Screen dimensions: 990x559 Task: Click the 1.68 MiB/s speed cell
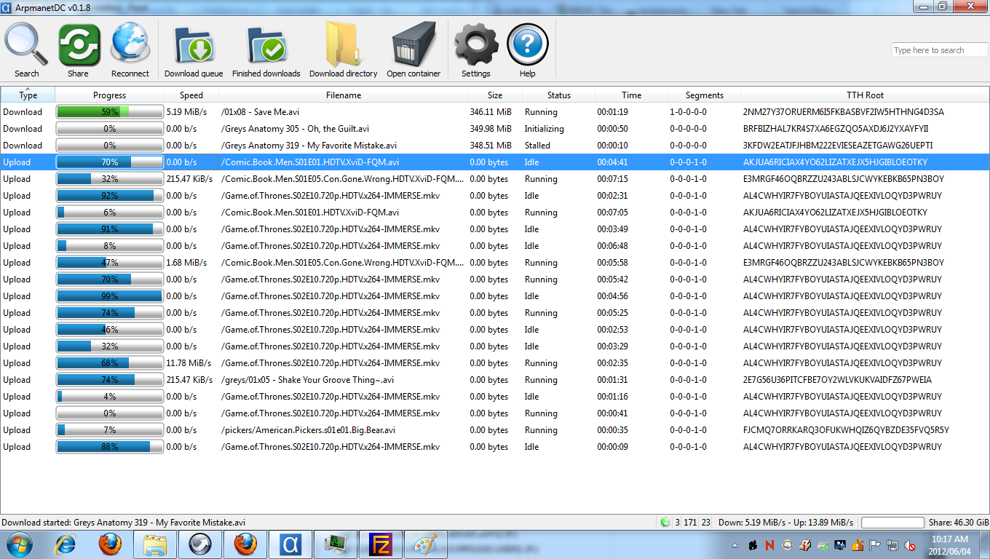pos(186,263)
